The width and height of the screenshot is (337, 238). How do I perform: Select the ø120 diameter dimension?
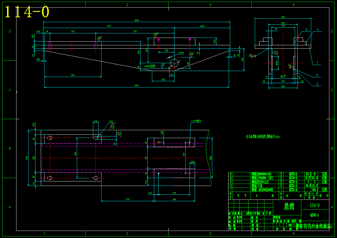[277, 63]
